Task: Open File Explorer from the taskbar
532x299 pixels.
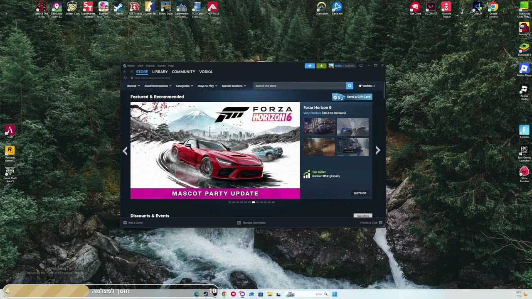Action: pyautogui.click(x=270, y=294)
